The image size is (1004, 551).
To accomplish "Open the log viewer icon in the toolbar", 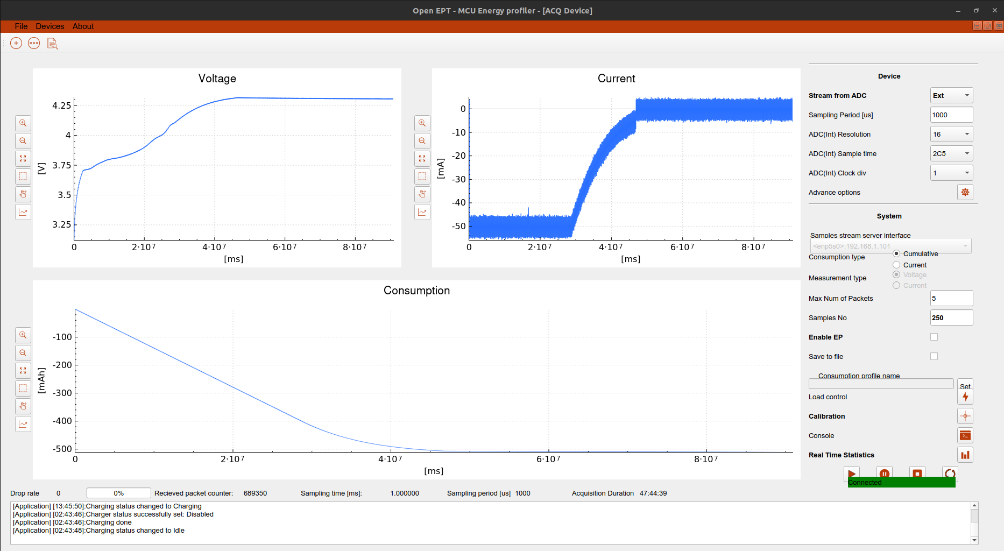I will click(x=52, y=43).
